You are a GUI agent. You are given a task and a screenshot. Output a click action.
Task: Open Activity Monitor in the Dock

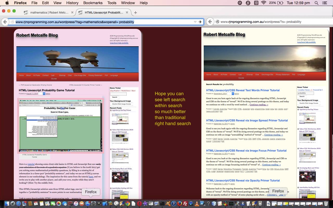231,204
